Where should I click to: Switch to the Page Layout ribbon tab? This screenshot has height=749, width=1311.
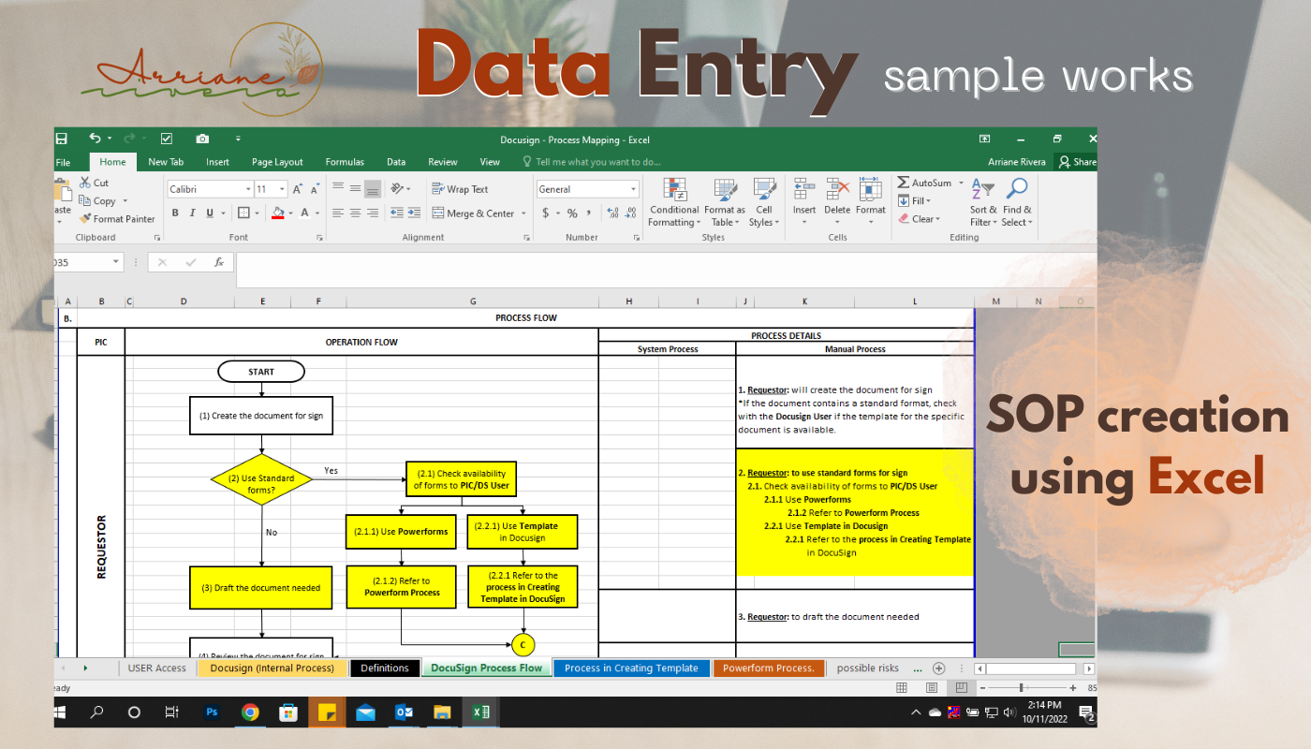277,162
